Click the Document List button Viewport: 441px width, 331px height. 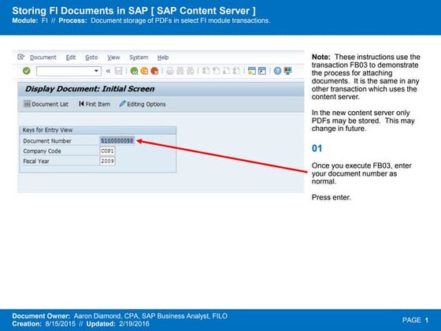click(x=46, y=104)
